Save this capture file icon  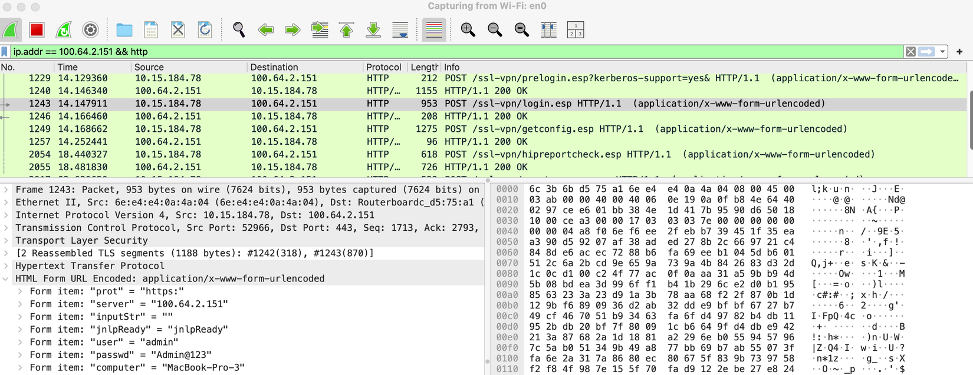151,29
